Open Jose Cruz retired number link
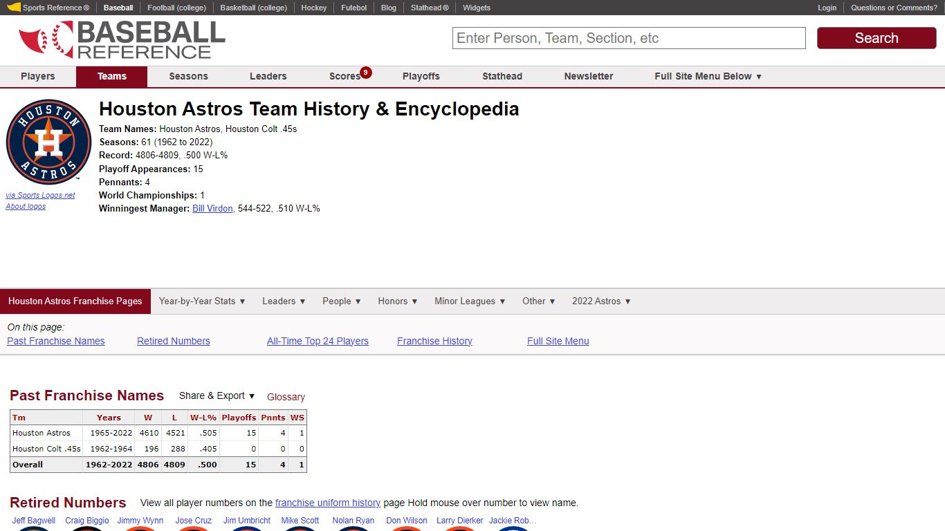Image resolution: width=945 pixels, height=531 pixels. (194, 521)
